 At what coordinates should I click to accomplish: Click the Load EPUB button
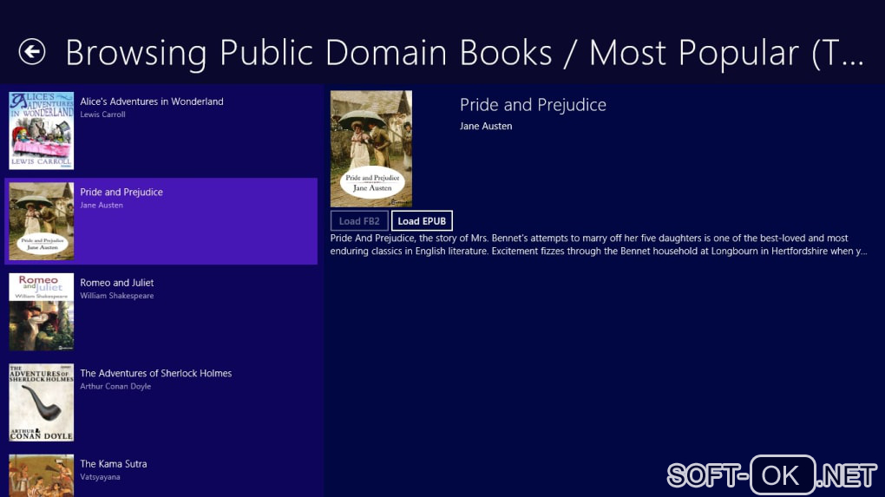pyautogui.click(x=422, y=221)
